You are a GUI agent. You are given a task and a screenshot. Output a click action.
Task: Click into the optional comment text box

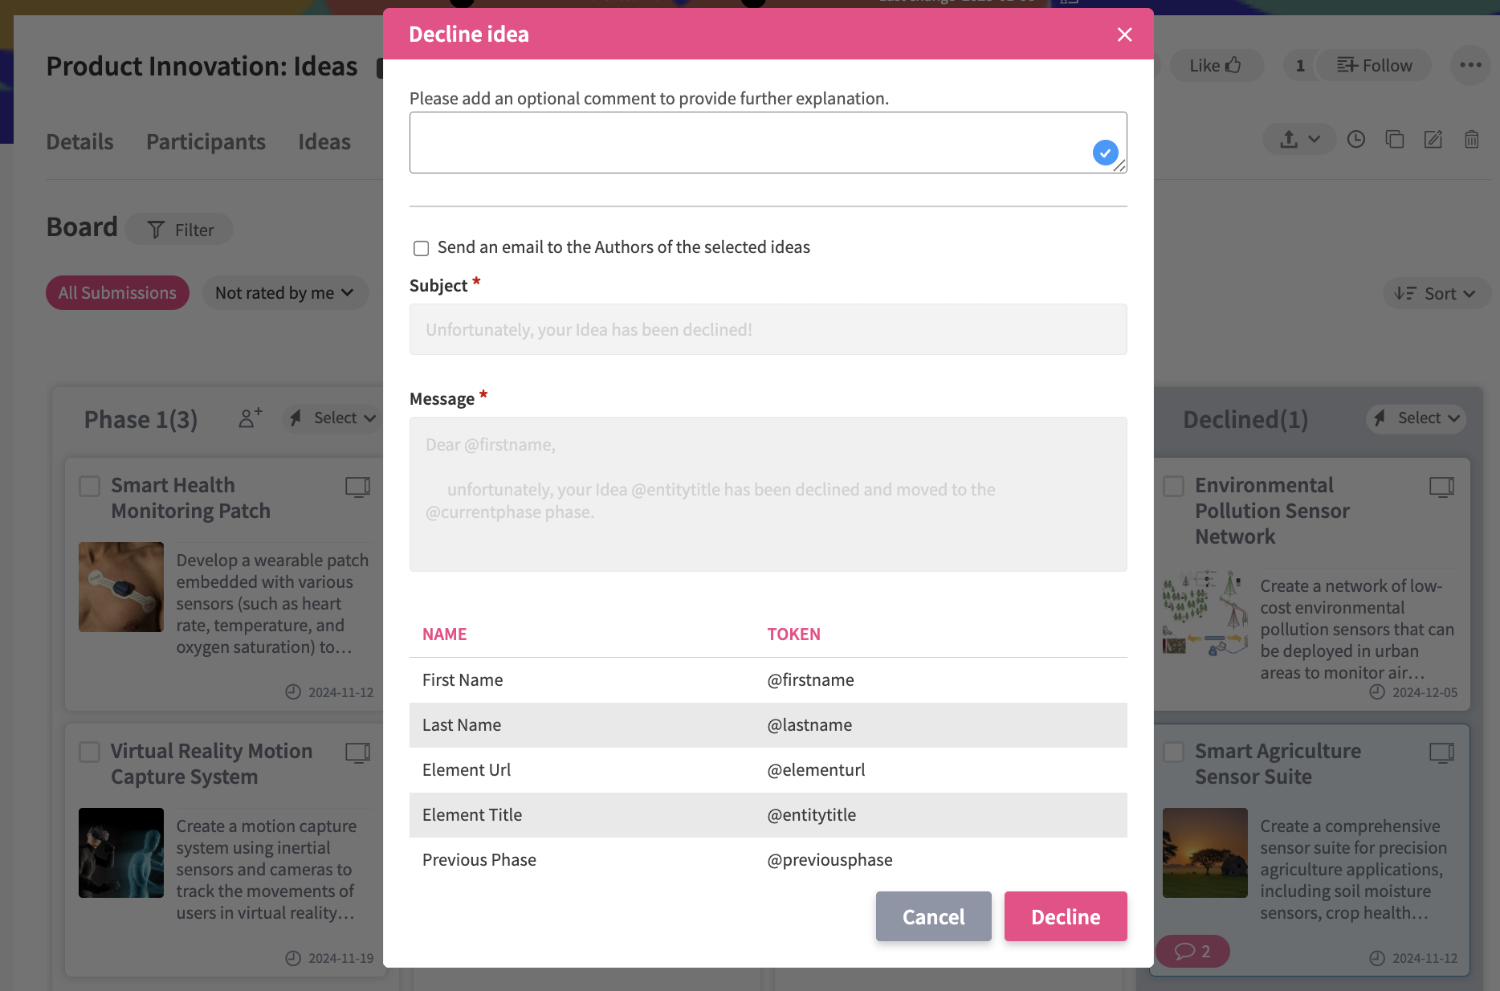[x=747, y=143]
